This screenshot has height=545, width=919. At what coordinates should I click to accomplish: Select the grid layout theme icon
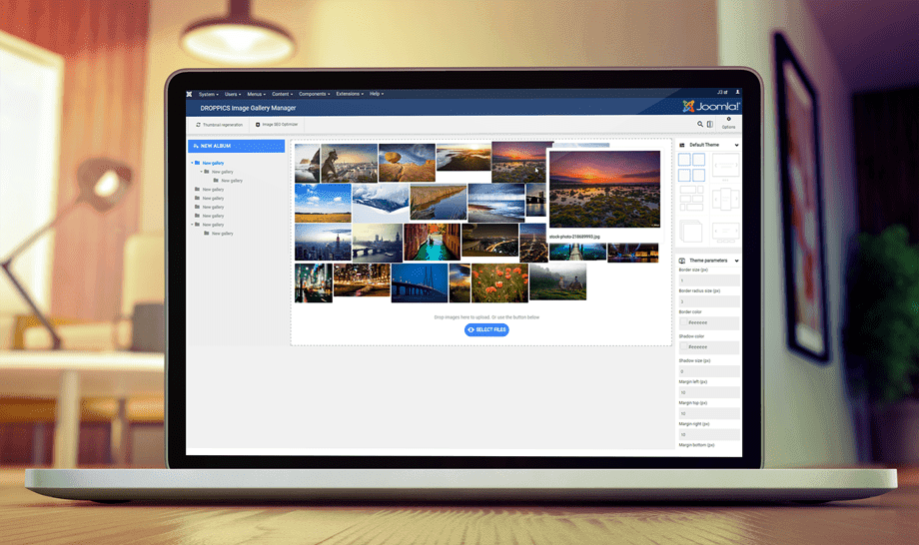(x=691, y=167)
